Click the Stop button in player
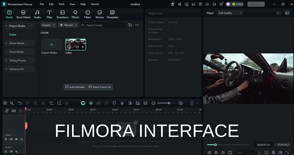This screenshot has width=294, height=155. pyautogui.click(x=230, y=152)
